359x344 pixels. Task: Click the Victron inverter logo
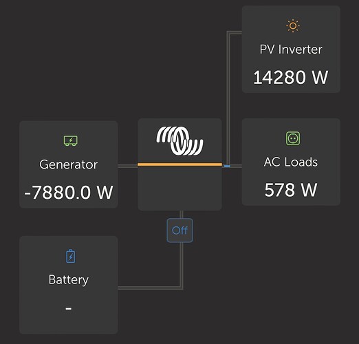click(x=179, y=141)
